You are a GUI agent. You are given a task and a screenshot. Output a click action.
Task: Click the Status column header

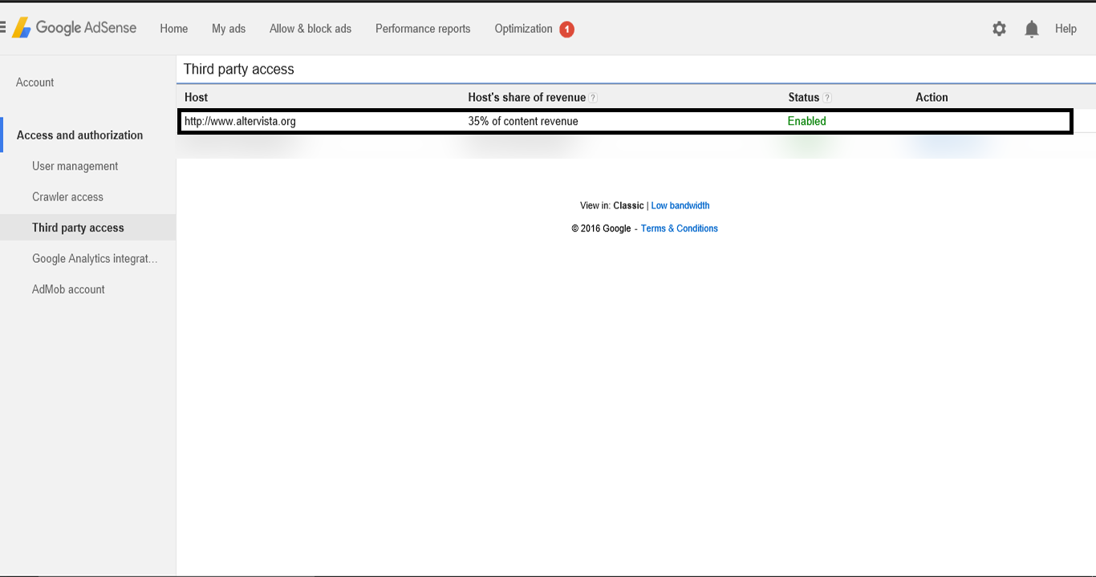[804, 98]
